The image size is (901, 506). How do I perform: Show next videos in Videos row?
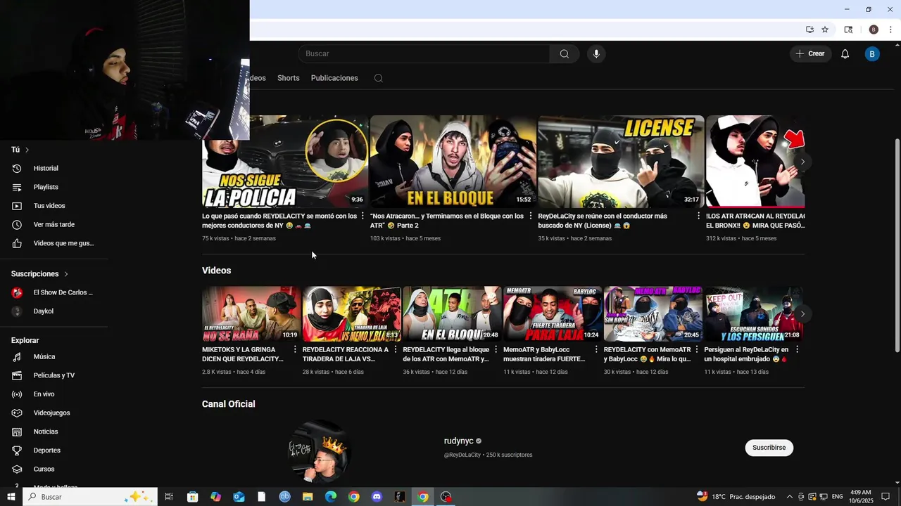tap(802, 314)
